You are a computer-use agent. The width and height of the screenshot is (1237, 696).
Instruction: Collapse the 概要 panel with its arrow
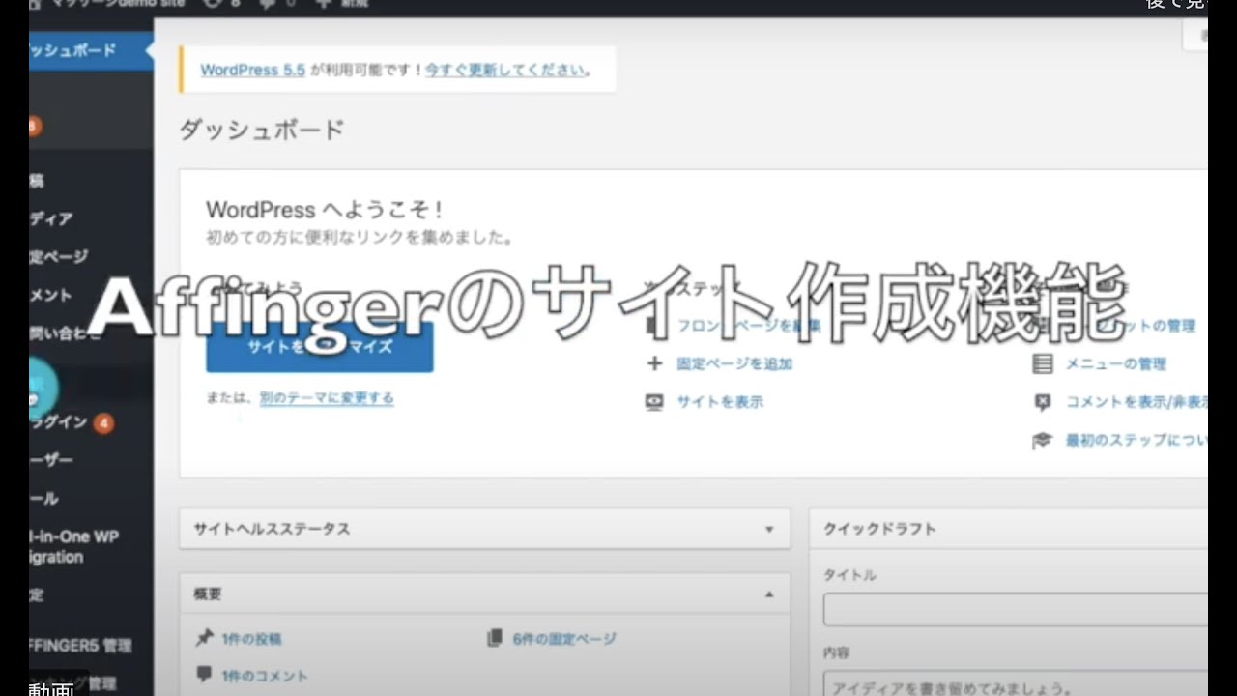(769, 594)
